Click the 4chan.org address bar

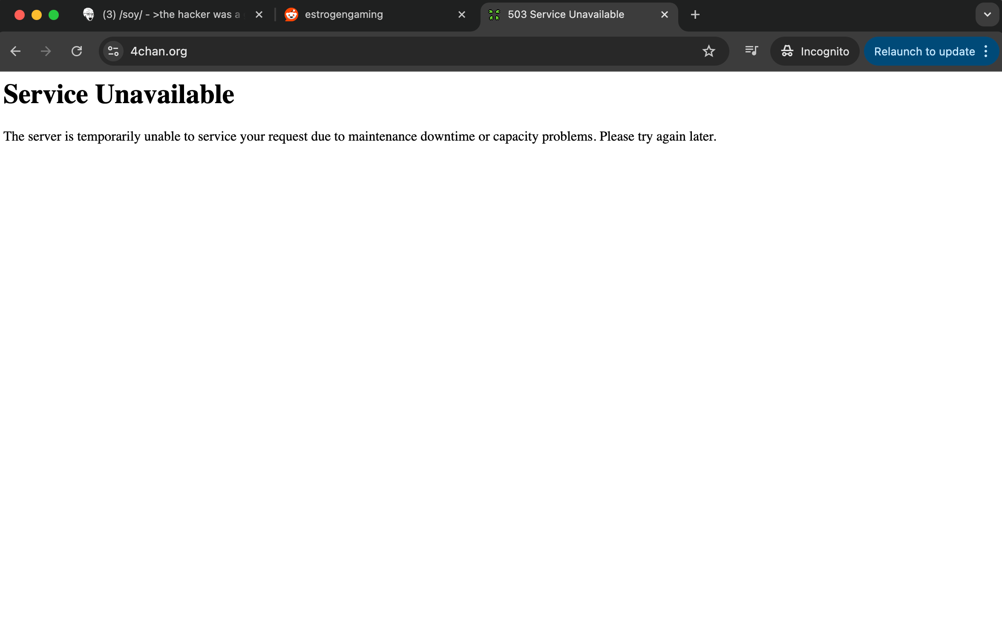pos(383,51)
